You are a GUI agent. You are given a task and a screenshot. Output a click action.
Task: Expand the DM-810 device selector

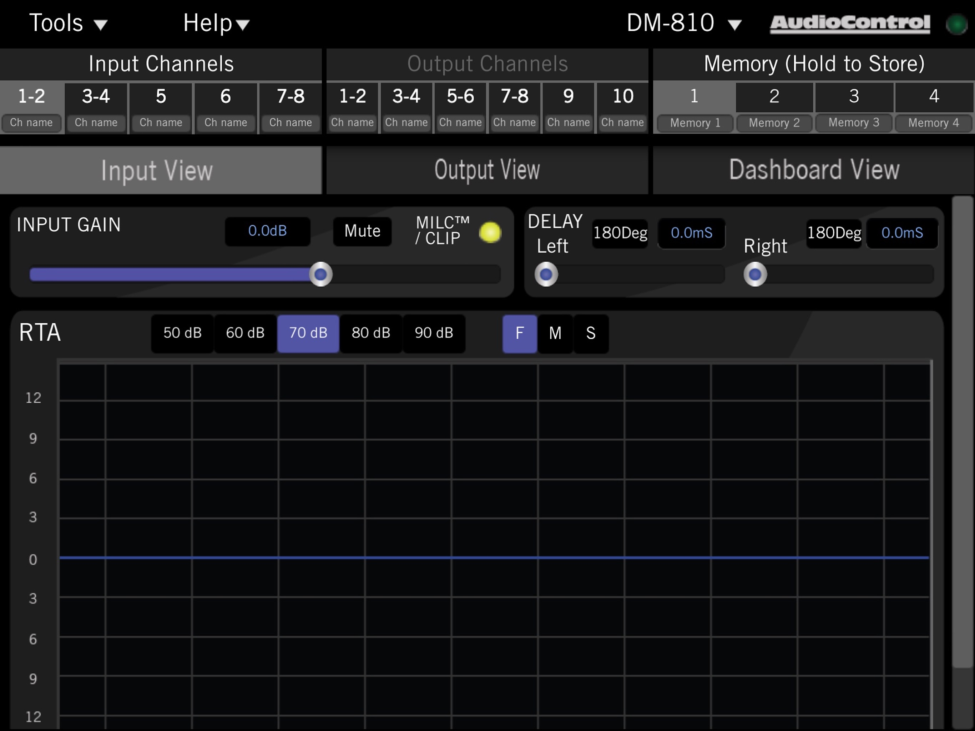click(684, 23)
